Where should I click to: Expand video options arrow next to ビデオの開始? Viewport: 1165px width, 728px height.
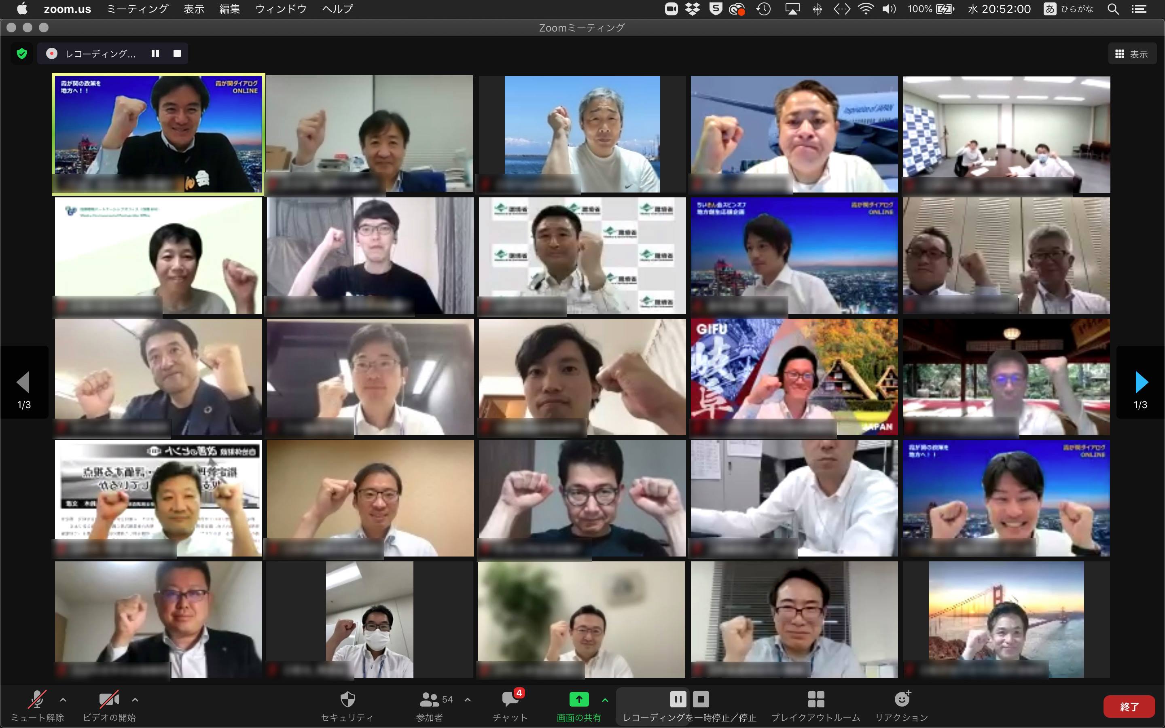coord(135,700)
